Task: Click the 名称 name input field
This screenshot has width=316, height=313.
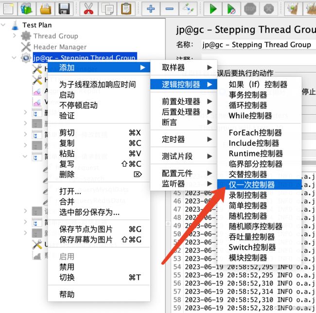Action: 259,45
